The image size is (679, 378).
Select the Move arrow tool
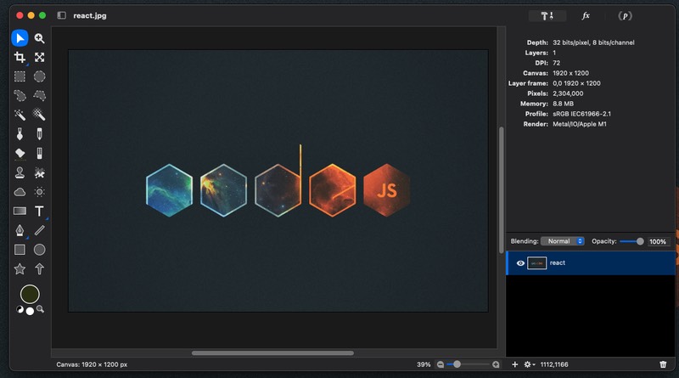point(20,38)
